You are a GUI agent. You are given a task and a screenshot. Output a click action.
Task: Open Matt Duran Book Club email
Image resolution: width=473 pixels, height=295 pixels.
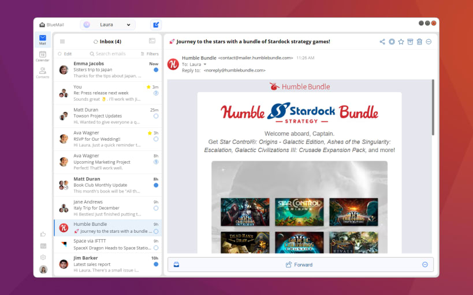[107, 185]
